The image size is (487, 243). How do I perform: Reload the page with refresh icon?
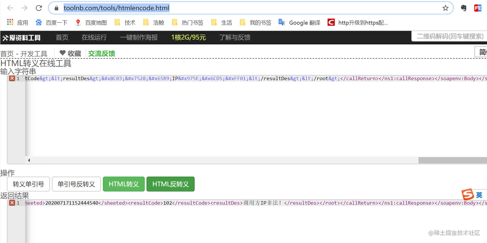39,8
